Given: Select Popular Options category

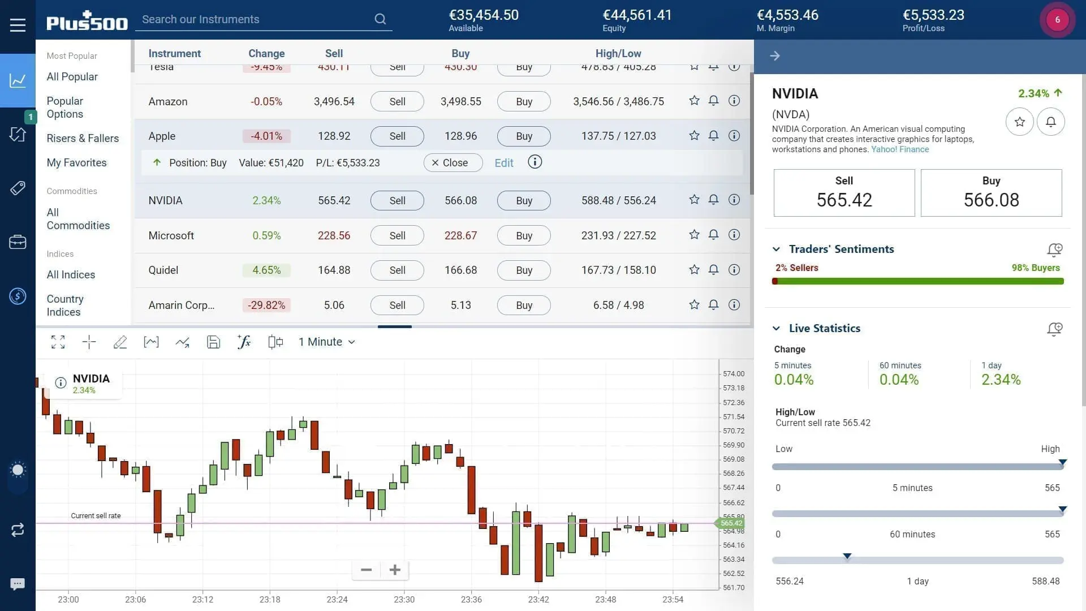Looking at the screenshot, I should [x=65, y=107].
